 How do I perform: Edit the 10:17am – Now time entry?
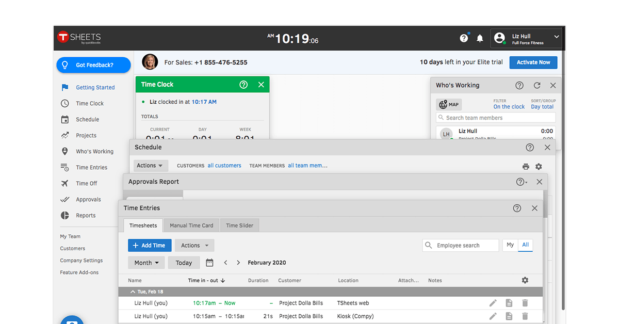tap(493, 303)
